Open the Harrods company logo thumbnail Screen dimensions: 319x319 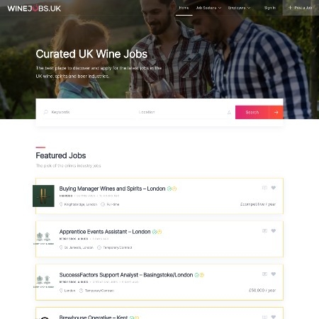pyautogui.click(x=43, y=196)
